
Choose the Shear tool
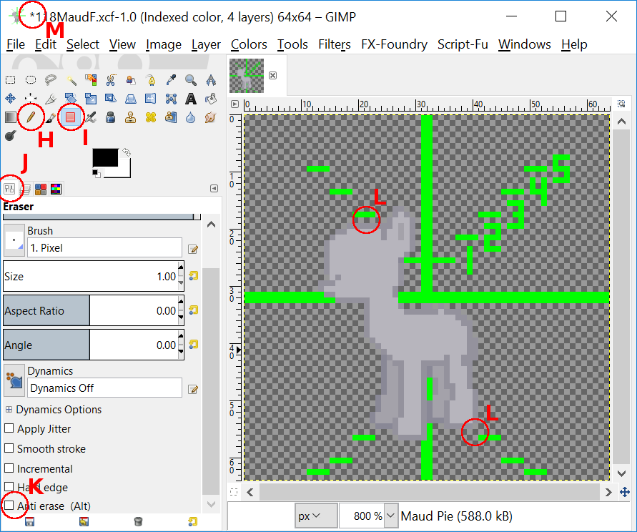111,99
